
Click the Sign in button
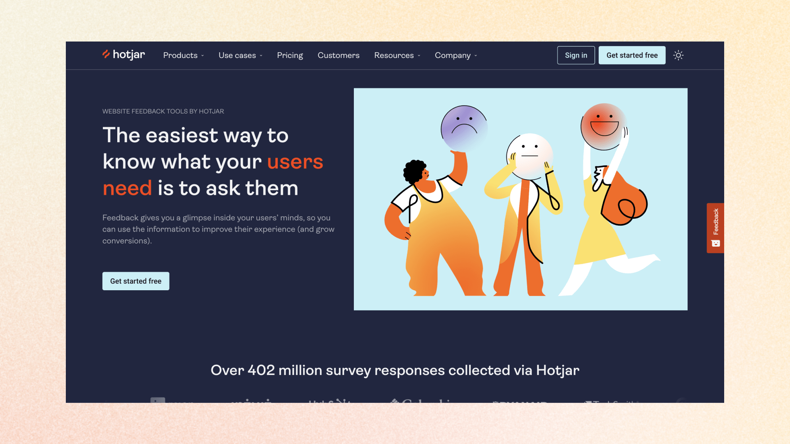576,55
